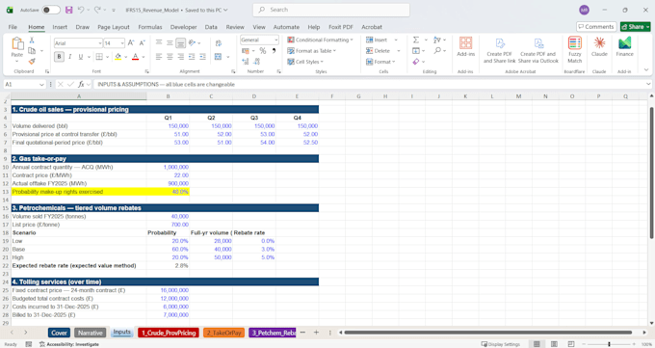Toggle Bottom Align for cell

click(180, 43)
